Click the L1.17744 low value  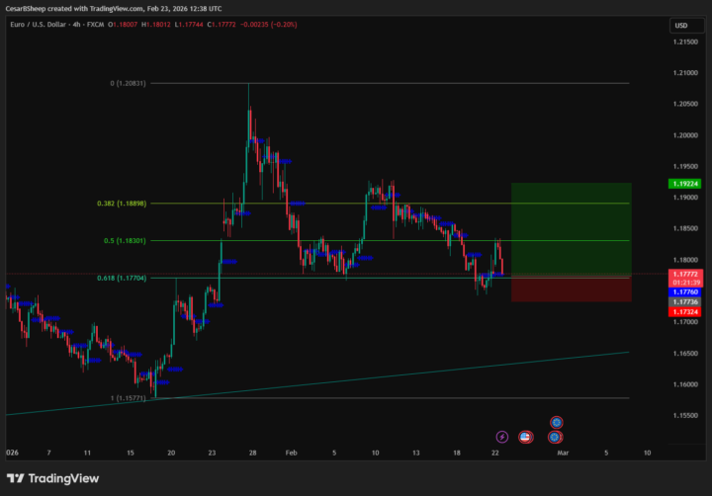189,25
